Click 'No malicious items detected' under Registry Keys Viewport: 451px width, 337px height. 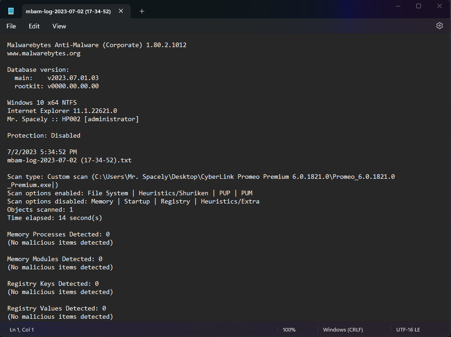coord(60,292)
